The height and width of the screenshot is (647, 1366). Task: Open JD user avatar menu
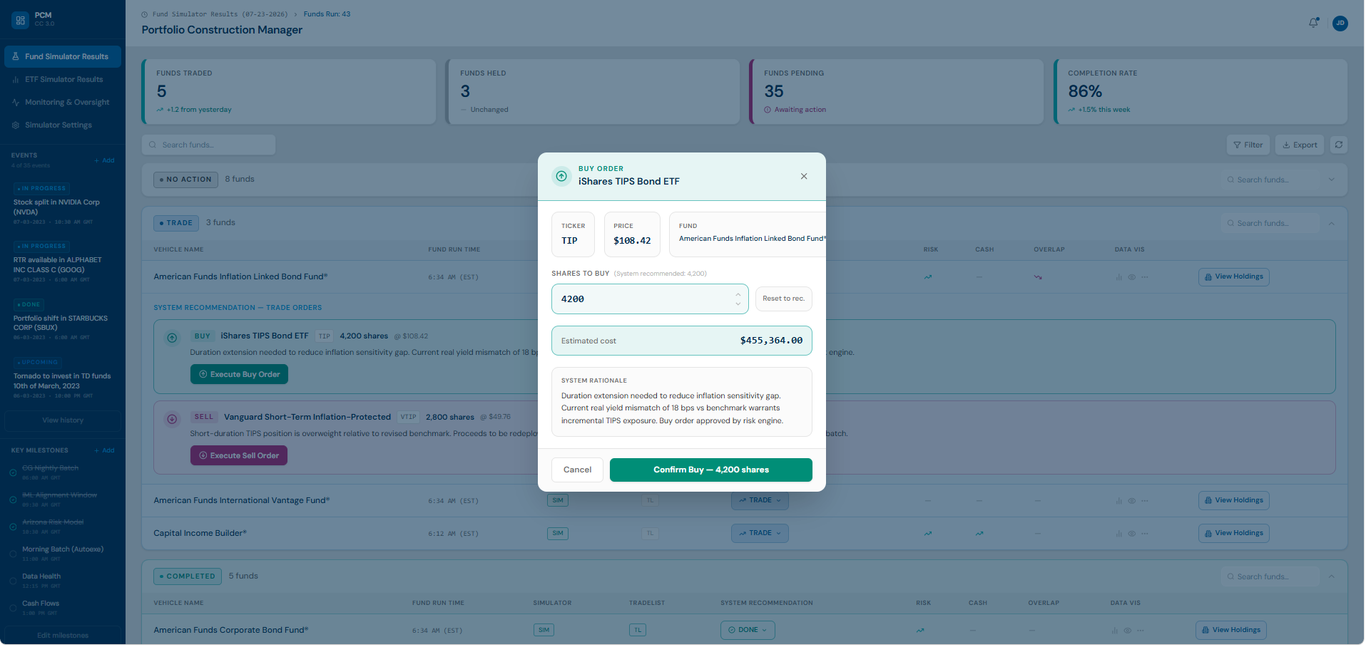[x=1340, y=23]
